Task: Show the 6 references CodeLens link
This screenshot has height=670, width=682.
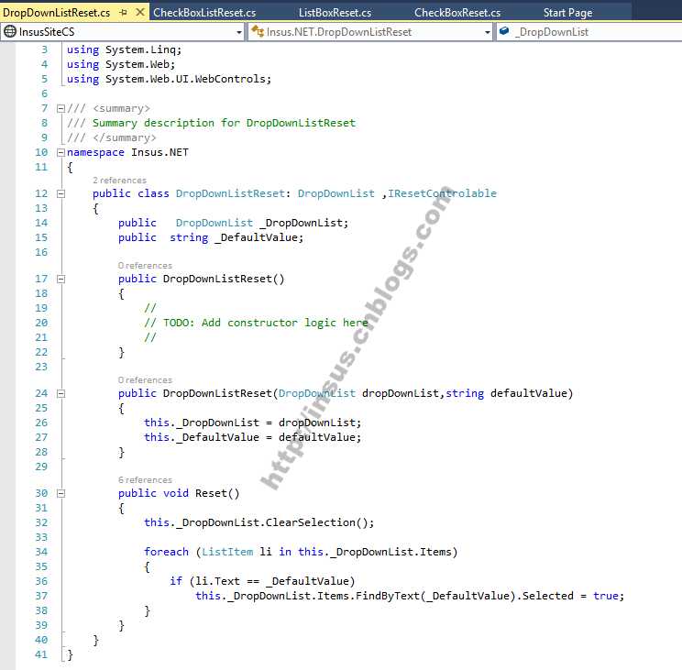Action: pos(145,480)
